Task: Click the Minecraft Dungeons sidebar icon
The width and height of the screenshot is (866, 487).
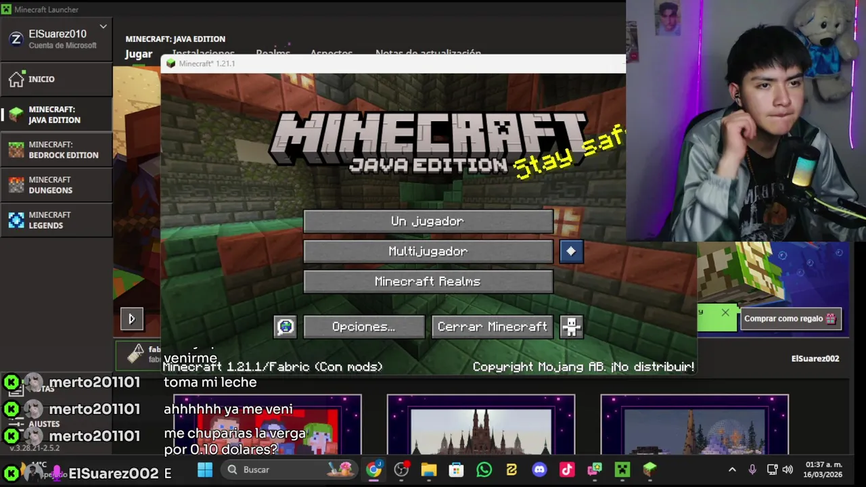Action: pyautogui.click(x=16, y=185)
